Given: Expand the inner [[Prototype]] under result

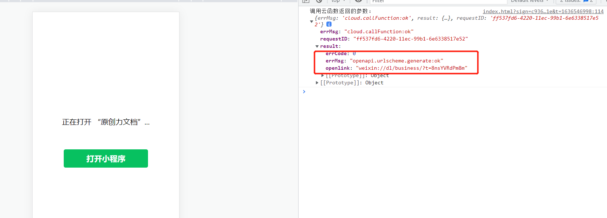Looking at the screenshot, I should pos(322,76).
